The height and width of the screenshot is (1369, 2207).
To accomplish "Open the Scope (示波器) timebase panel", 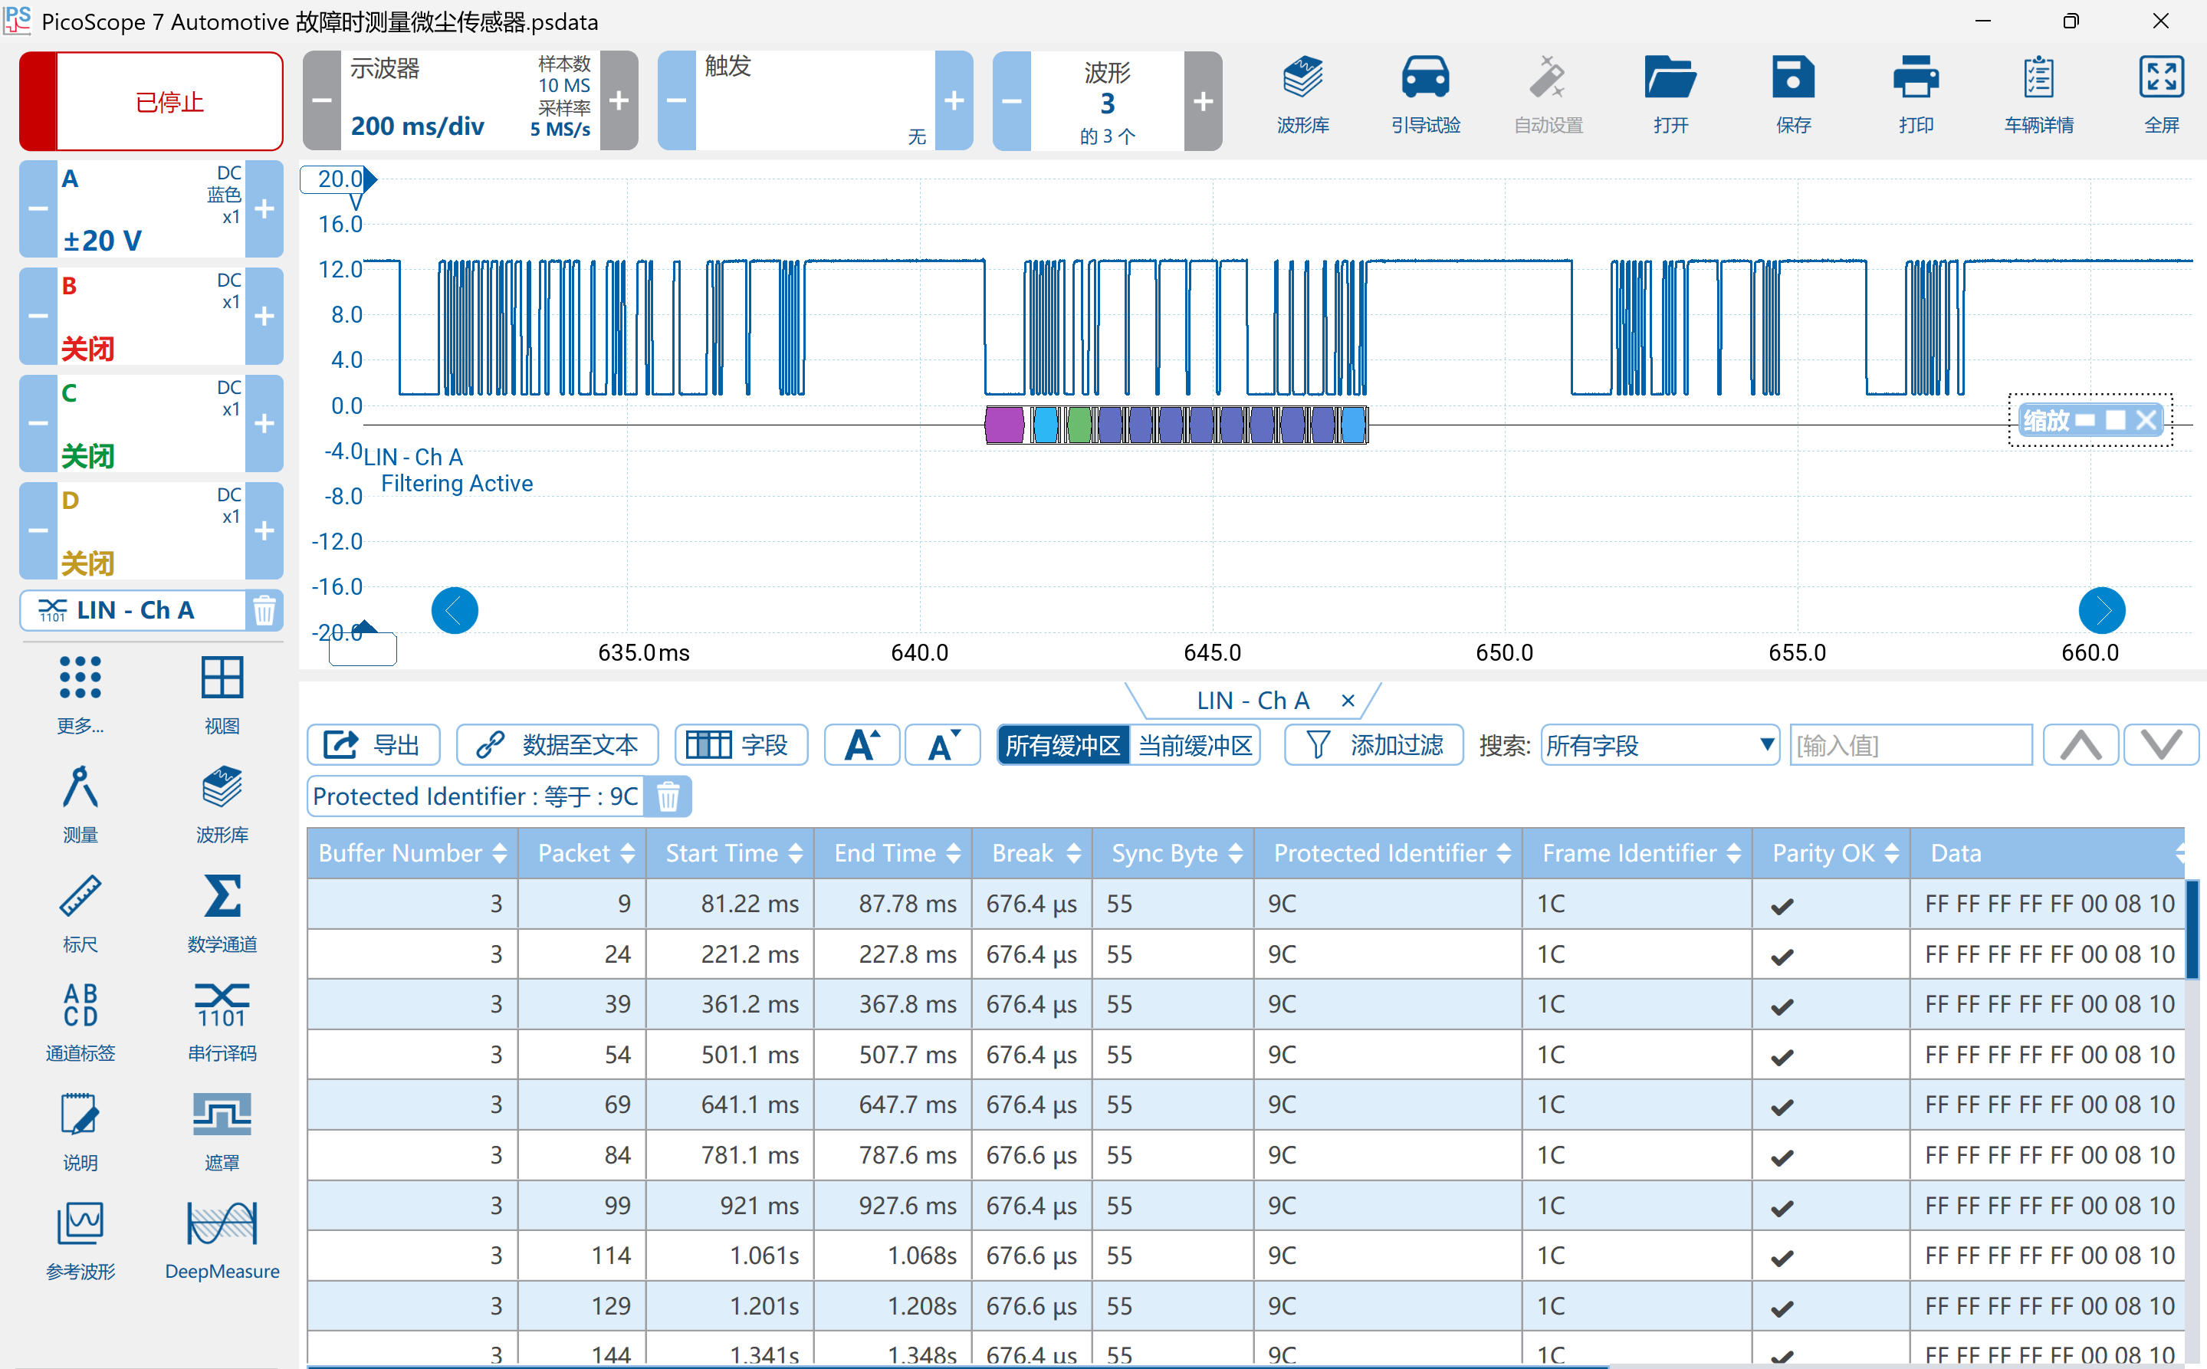I will [471, 100].
